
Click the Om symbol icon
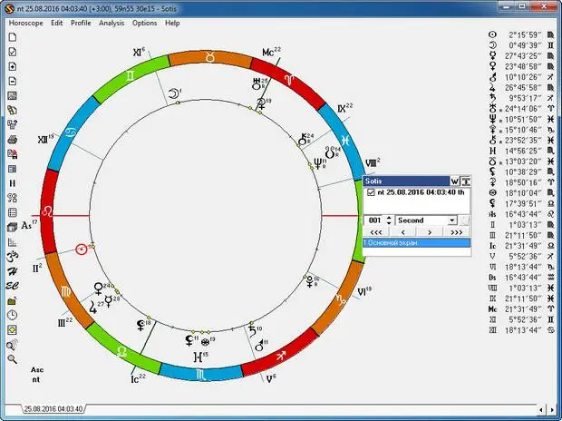[x=12, y=257]
